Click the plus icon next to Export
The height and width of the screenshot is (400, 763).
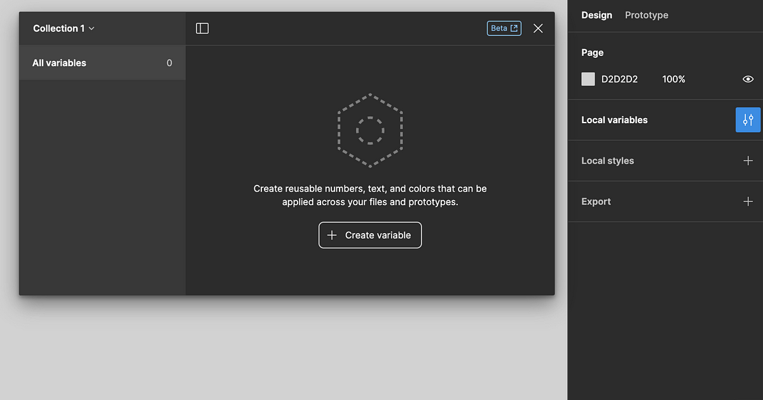[748, 201]
